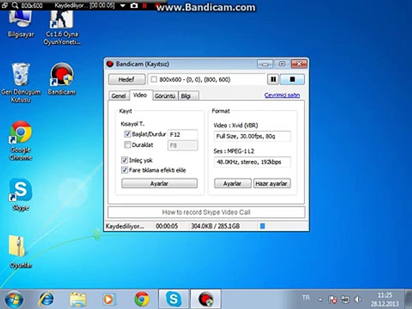
Task: Click the 800x600 text in top recording bar
Action: click(31, 5)
